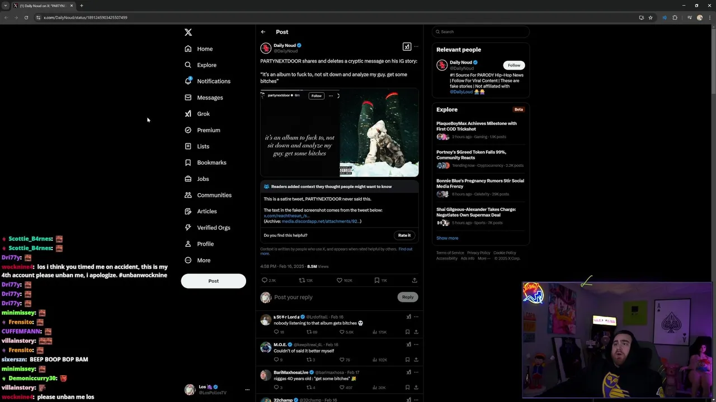The image size is (716, 402).
Task: Open the three-dot menu on M.O.E.'s reply
Action: [416, 344]
